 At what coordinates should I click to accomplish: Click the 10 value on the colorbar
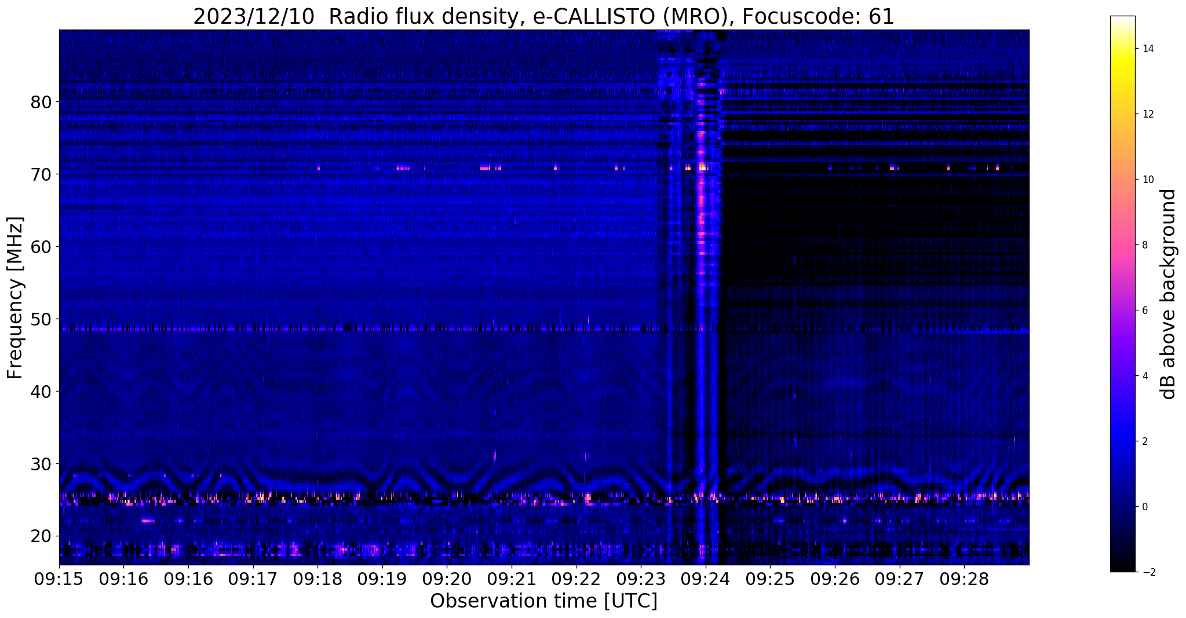[x=1147, y=180]
